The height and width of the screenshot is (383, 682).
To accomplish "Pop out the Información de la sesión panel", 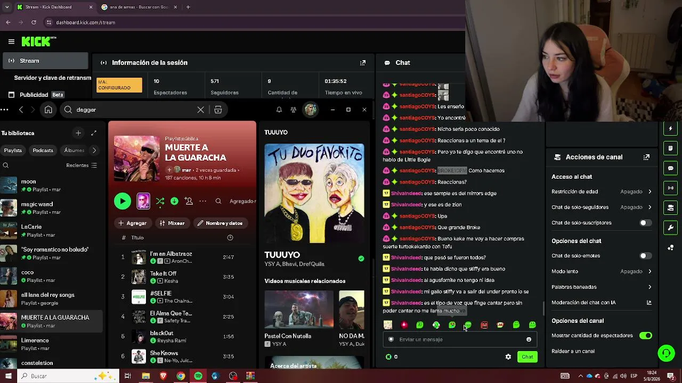I will [x=363, y=63].
